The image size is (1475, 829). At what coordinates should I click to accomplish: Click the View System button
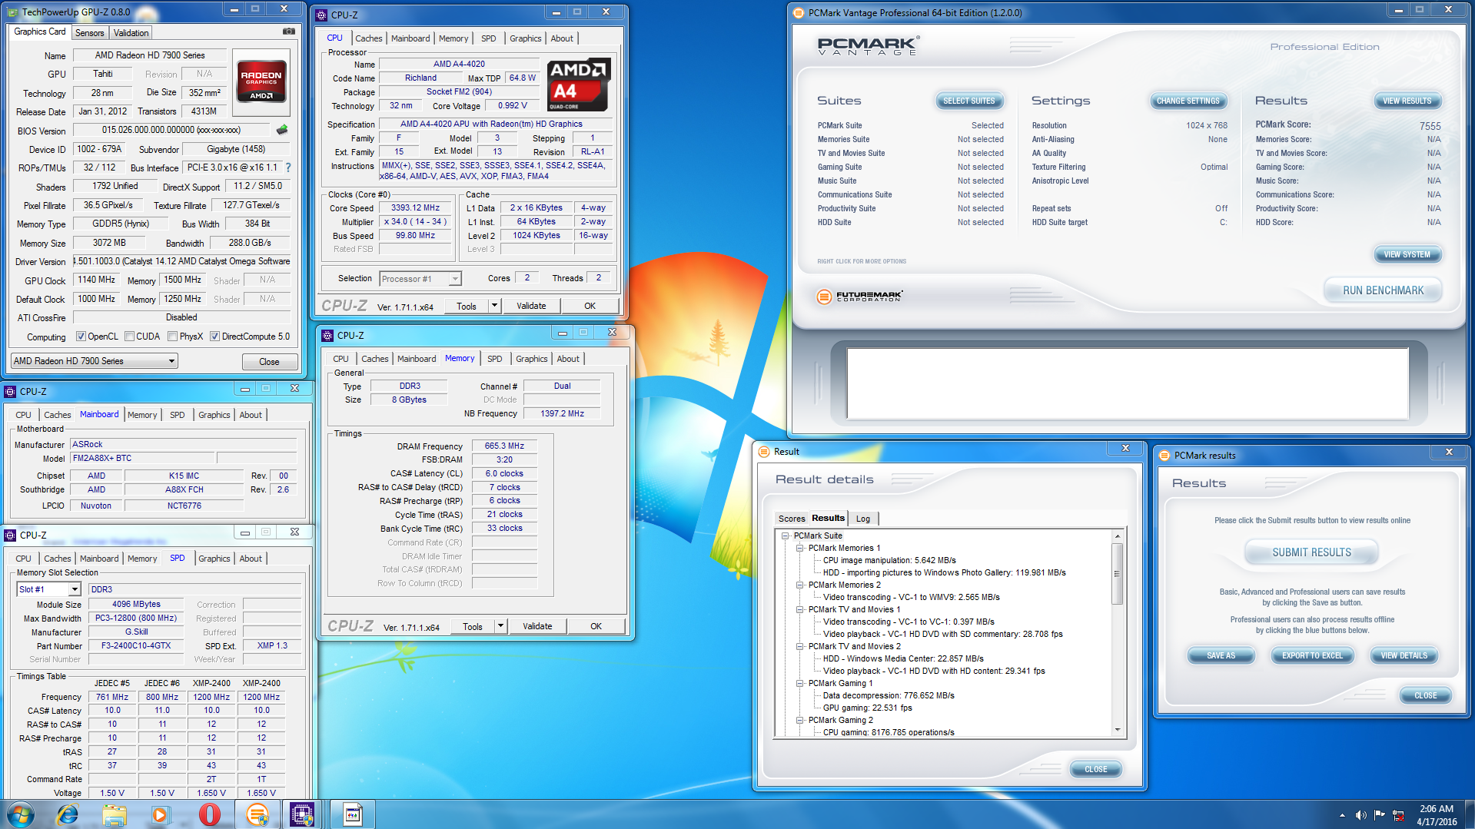[x=1407, y=254]
